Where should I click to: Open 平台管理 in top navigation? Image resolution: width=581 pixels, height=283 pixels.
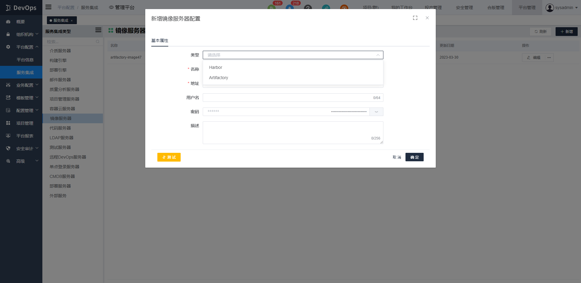(527, 8)
